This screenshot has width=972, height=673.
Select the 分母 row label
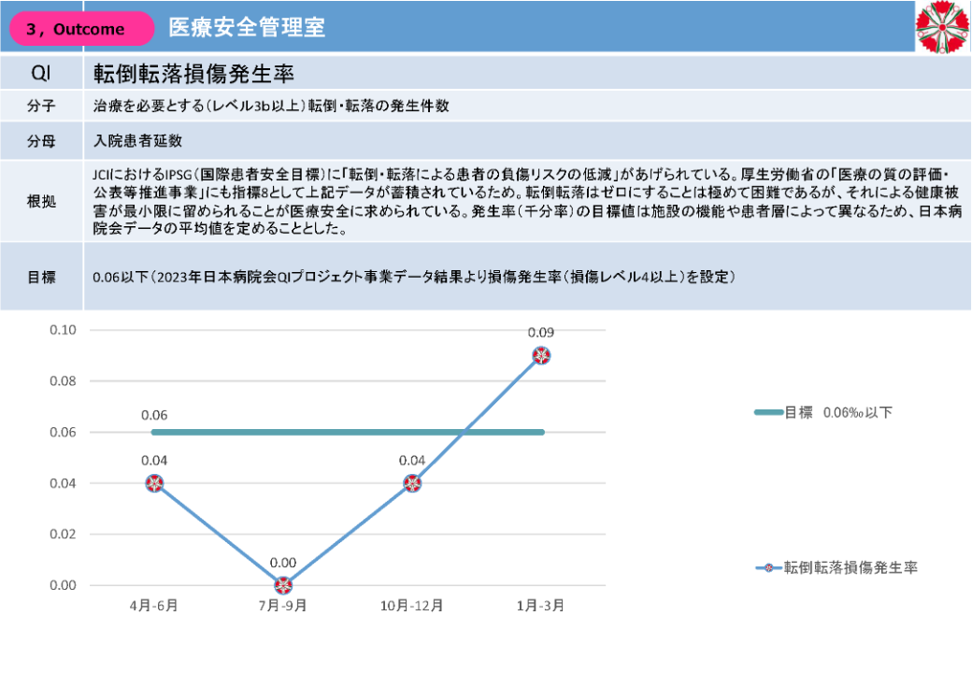(x=41, y=142)
